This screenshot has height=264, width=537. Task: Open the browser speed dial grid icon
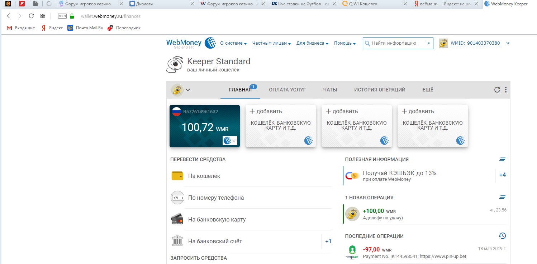coord(43,16)
